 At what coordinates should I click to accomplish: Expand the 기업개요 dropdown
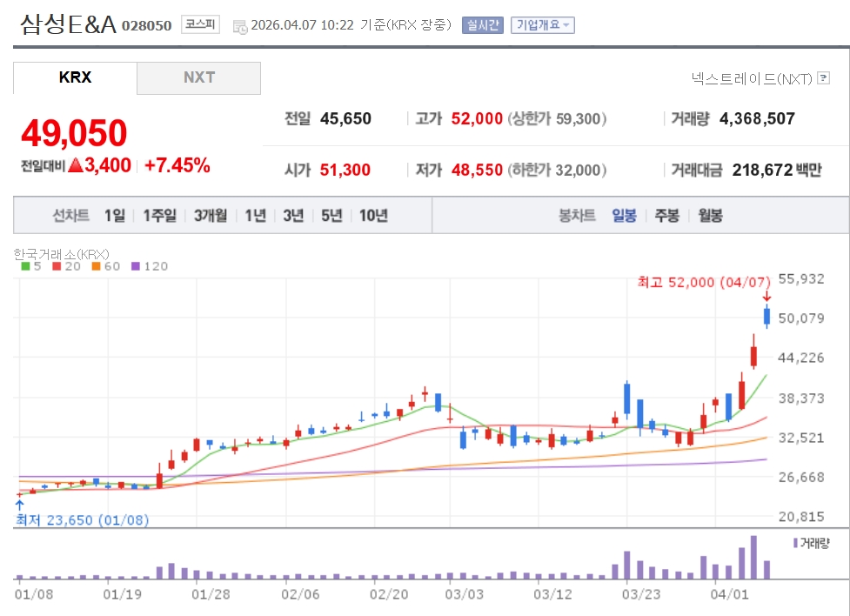coord(543,24)
